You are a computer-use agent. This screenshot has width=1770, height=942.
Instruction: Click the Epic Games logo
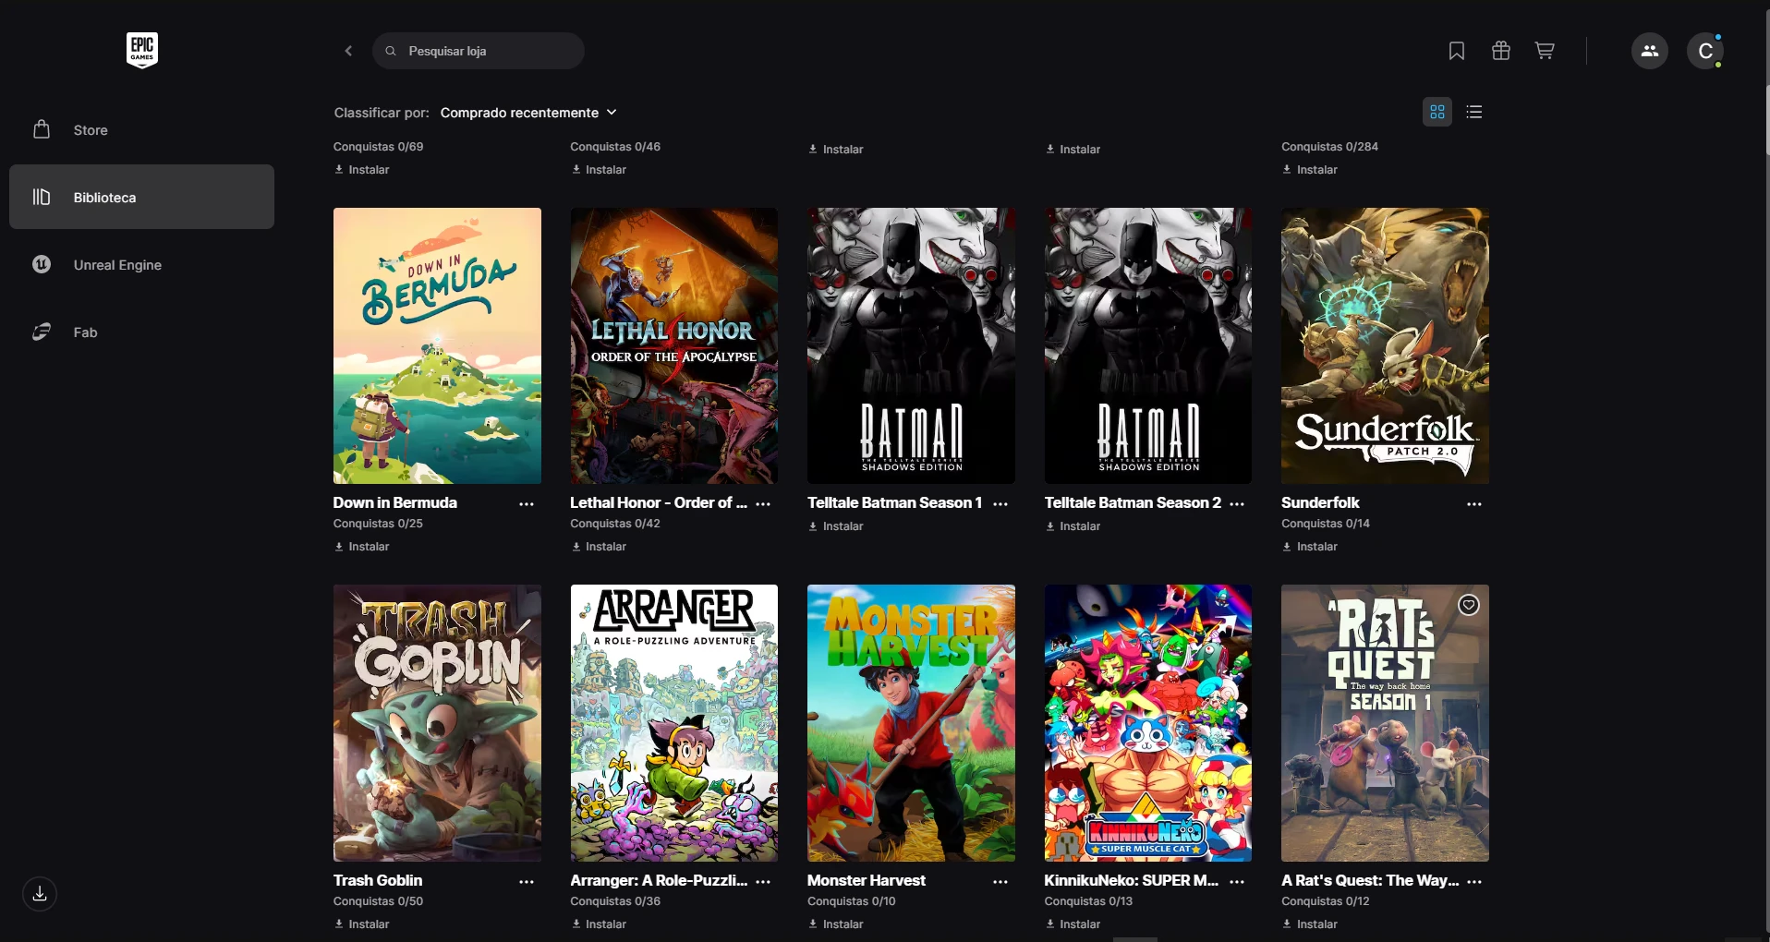pyautogui.click(x=142, y=50)
